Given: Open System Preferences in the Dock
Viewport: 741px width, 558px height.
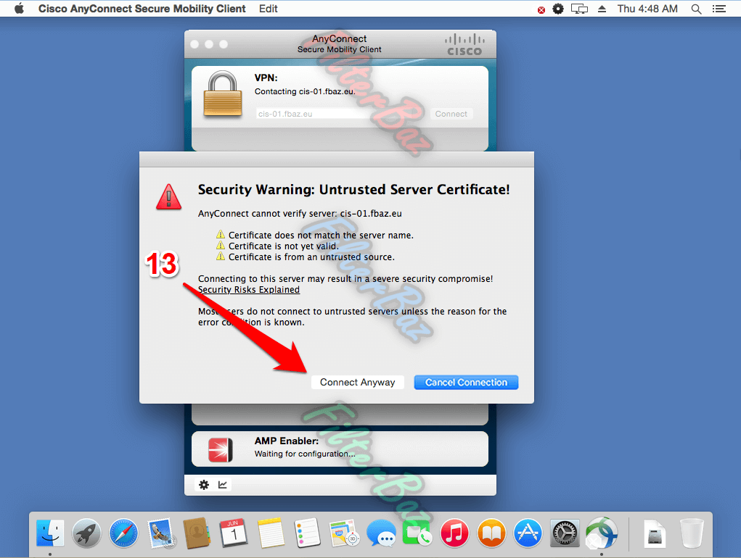Looking at the screenshot, I should pyautogui.click(x=564, y=535).
